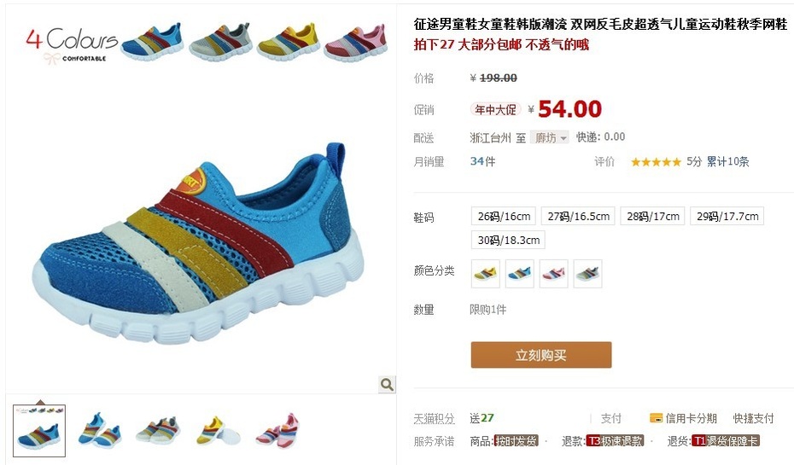
Task: Open the 廊坊 delivery destination dropdown
Action: click(x=550, y=137)
